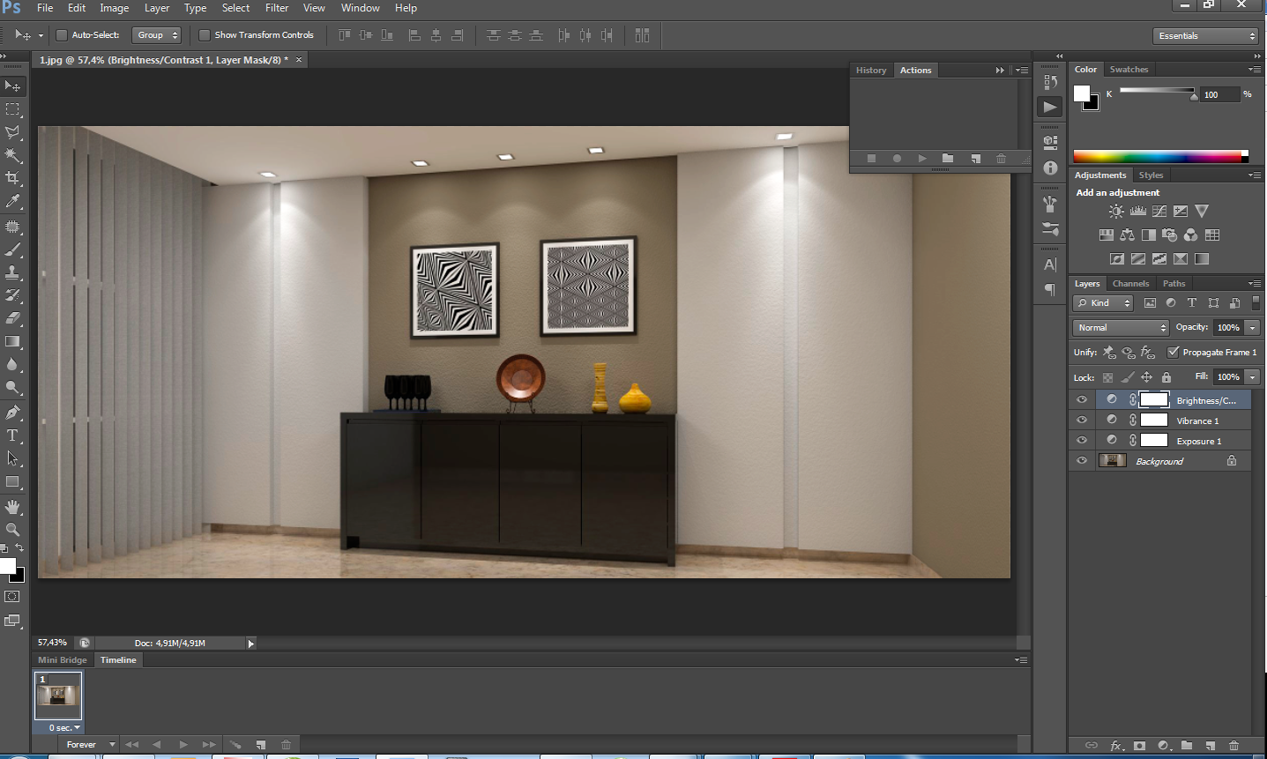Screen dimensions: 1267x759
Task: Add a Channel Mixer adjustment
Action: [1191, 235]
